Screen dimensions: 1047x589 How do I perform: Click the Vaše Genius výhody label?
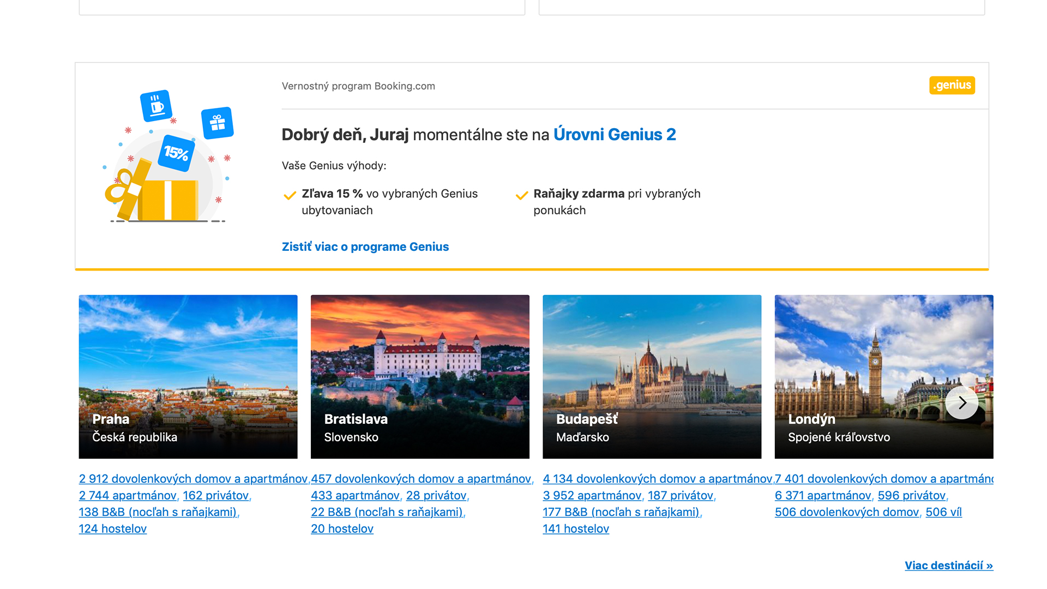334,166
